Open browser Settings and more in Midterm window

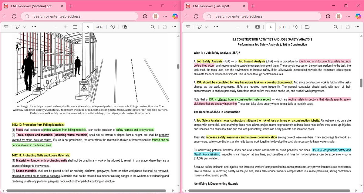[165, 16]
